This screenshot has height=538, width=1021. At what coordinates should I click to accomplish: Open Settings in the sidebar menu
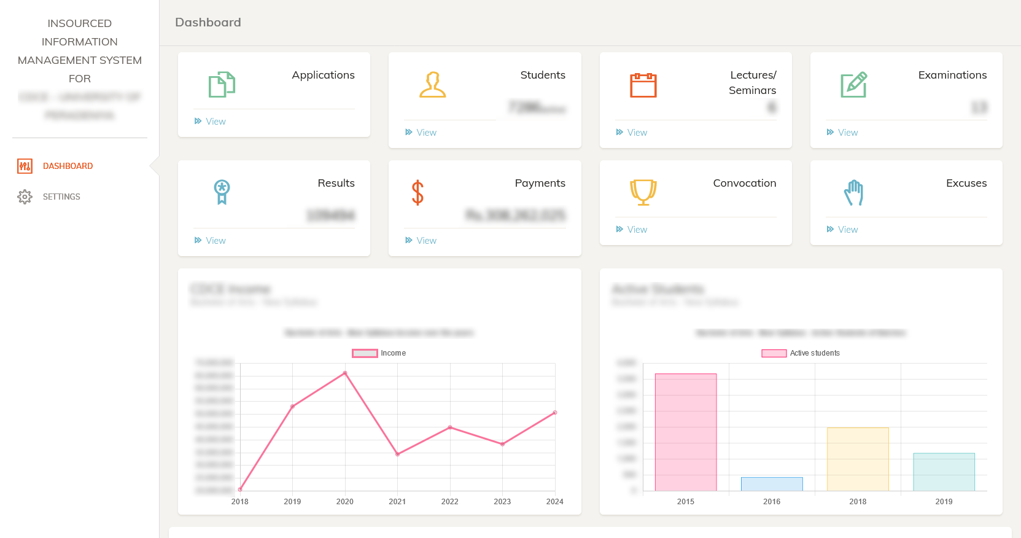coord(61,197)
